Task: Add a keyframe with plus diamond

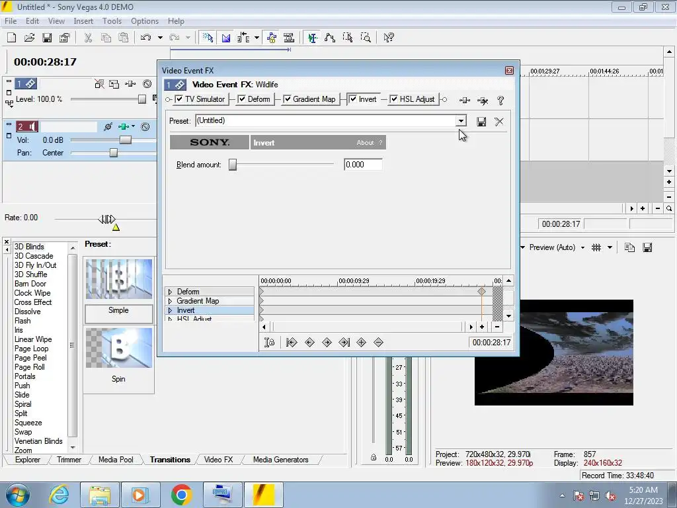Action: (x=362, y=343)
